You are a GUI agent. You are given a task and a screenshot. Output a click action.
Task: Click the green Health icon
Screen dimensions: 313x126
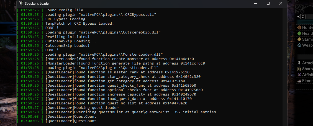pos(299,33)
